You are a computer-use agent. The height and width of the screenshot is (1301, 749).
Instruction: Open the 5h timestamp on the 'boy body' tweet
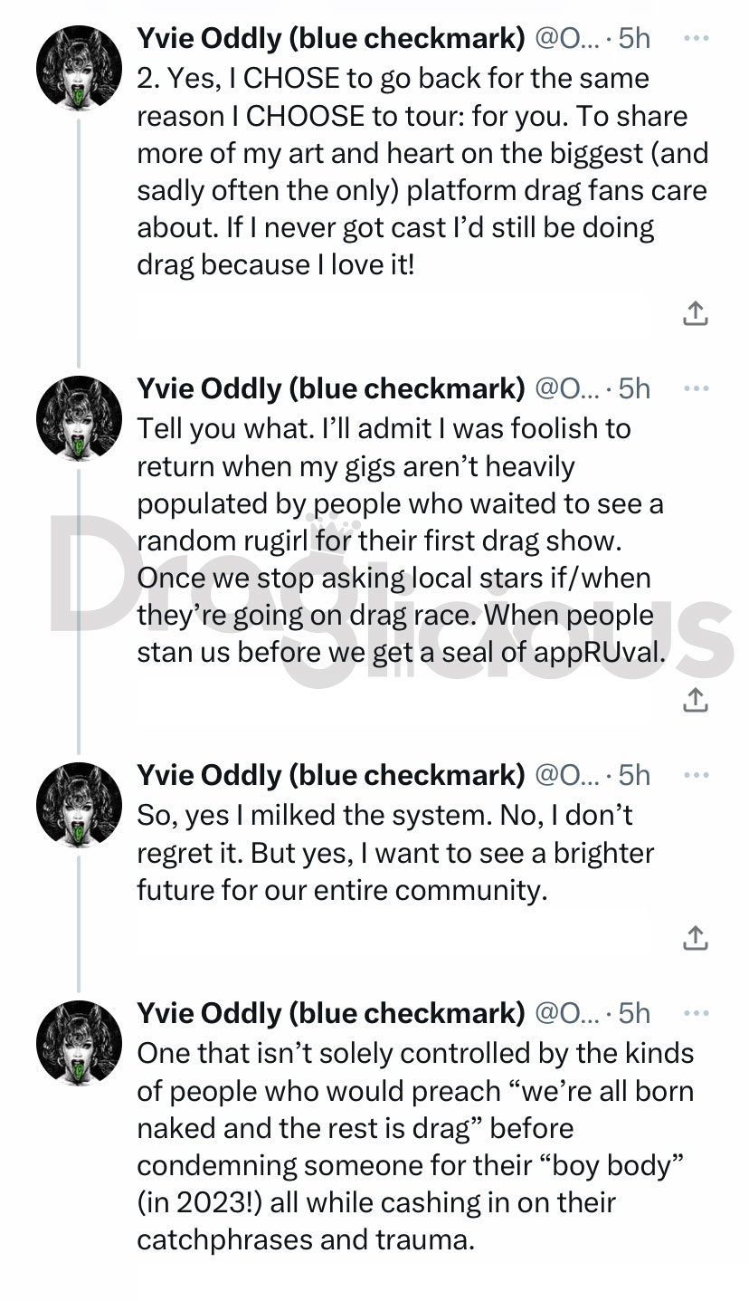coord(634,1014)
